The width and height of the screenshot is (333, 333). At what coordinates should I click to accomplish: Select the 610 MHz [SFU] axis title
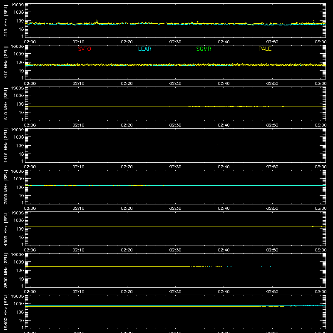click(5, 104)
